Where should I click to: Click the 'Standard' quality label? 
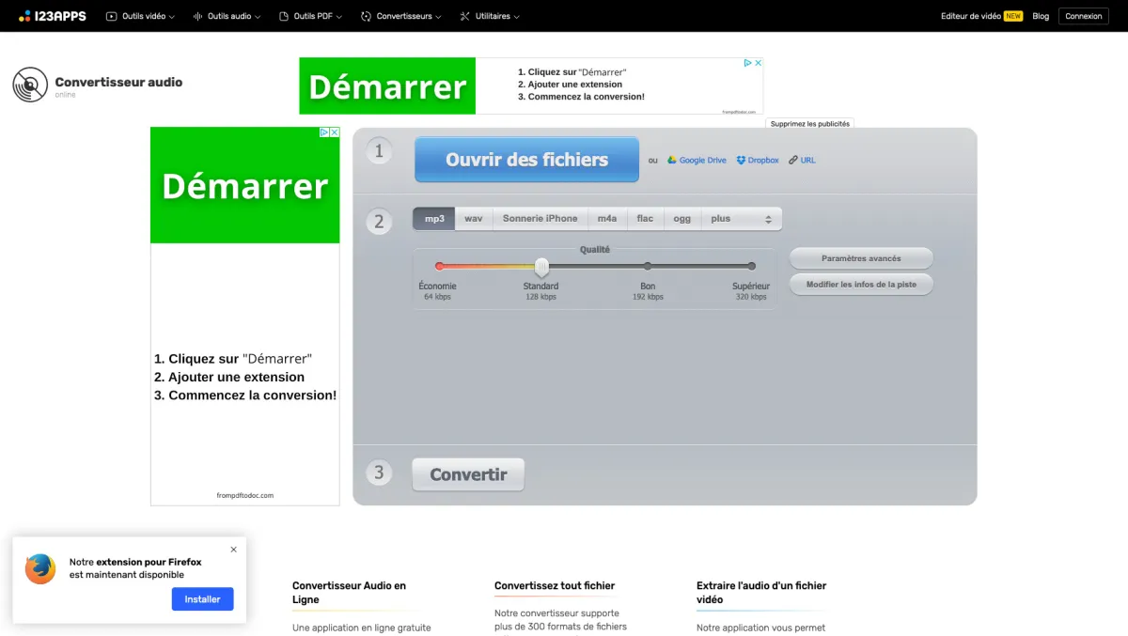tap(540, 287)
